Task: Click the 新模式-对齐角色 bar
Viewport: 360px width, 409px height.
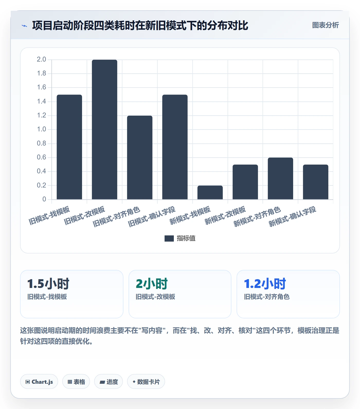Action: click(x=281, y=178)
